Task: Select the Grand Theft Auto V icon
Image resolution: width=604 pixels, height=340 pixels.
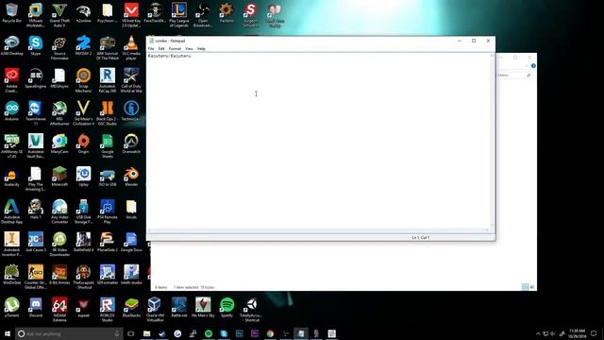Action: pos(59,15)
